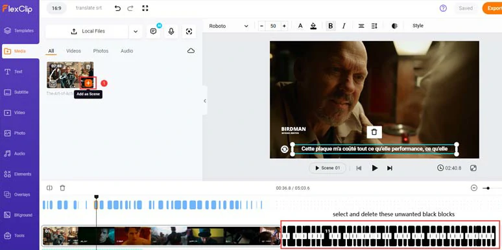Screen dimensions: 502x250
Task: Open the Templates sidebar panel
Action: [19, 30]
